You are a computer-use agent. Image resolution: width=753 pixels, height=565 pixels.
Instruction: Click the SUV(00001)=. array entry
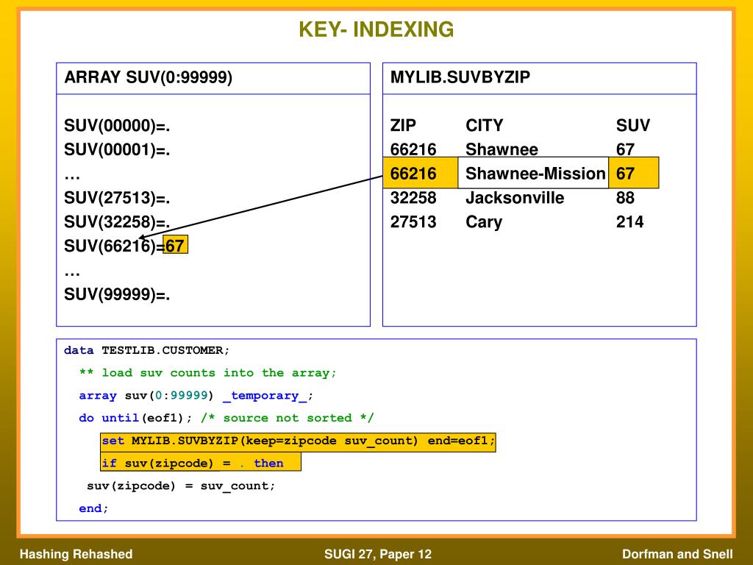click(x=117, y=150)
